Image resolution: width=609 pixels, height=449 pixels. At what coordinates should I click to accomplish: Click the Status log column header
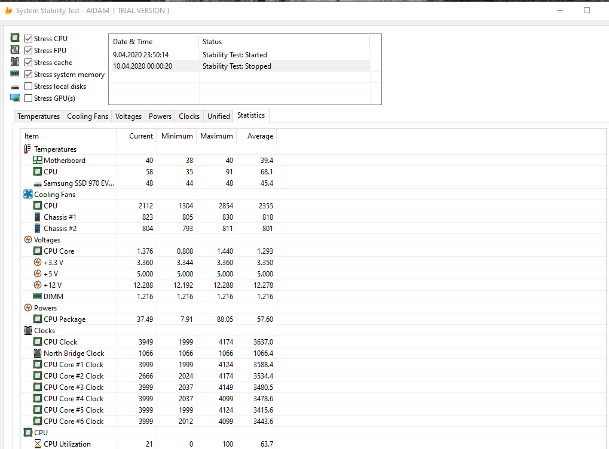point(284,42)
